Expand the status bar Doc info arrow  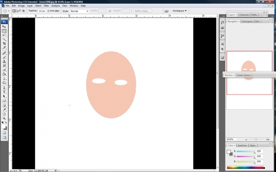click(56, 171)
